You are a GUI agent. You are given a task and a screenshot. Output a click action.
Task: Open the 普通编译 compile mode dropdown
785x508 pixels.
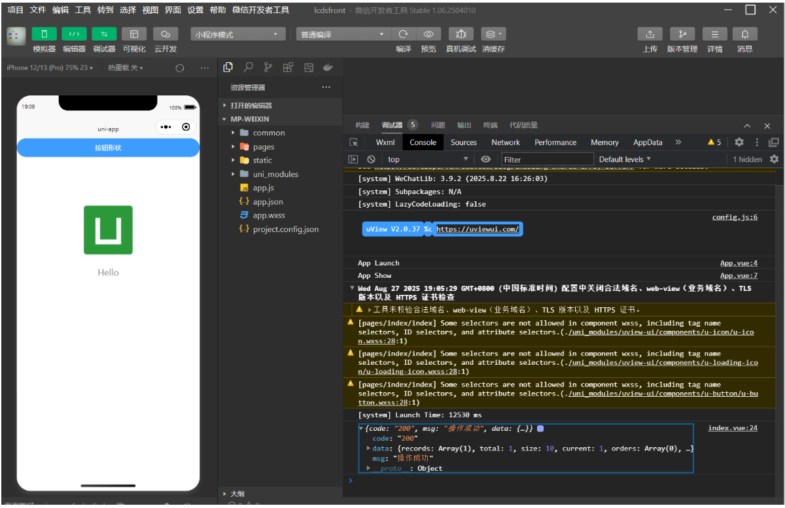[343, 35]
